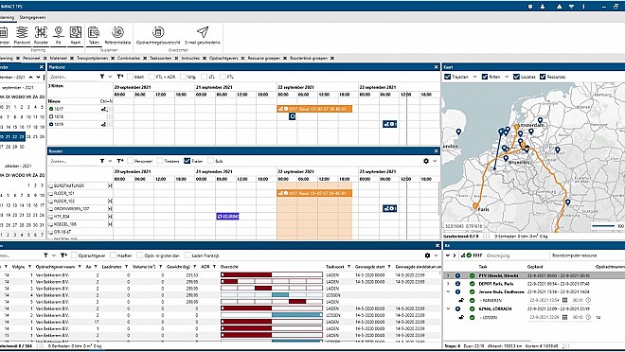Switch to the Stamgegevens ribbon tab
This screenshot has width=625, height=352.
pyautogui.click(x=33, y=17)
